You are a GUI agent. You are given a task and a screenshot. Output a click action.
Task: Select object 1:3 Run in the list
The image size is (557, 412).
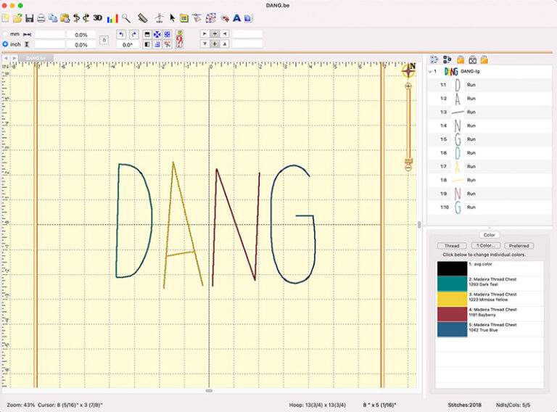tap(471, 112)
